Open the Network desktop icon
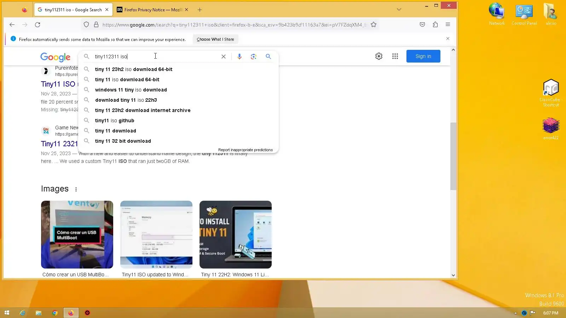The width and height of the screenshot is (566, 318). 497,14
